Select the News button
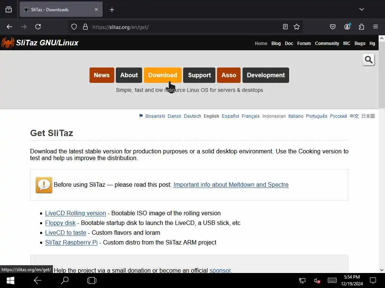Image resolution: width=385 pixels, height=288 pixels. click(102, 75)
